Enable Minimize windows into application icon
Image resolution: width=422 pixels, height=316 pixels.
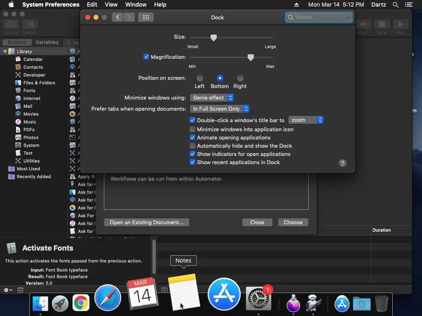pyautogui.click(x=192, y=129)
